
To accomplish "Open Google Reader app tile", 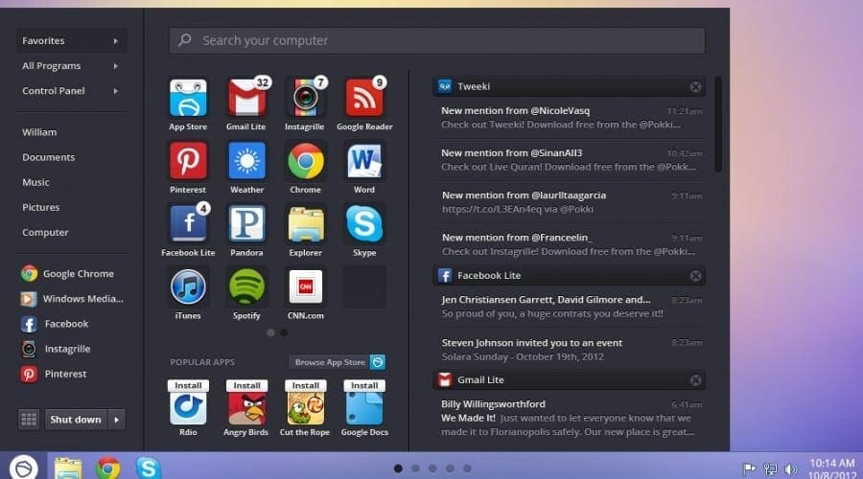I will [x=363, y=98].
